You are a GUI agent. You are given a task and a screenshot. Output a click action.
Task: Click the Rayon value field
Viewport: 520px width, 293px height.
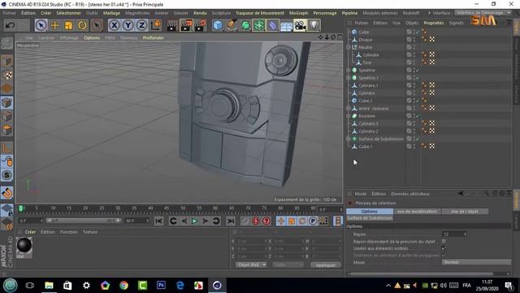[454, 234]
